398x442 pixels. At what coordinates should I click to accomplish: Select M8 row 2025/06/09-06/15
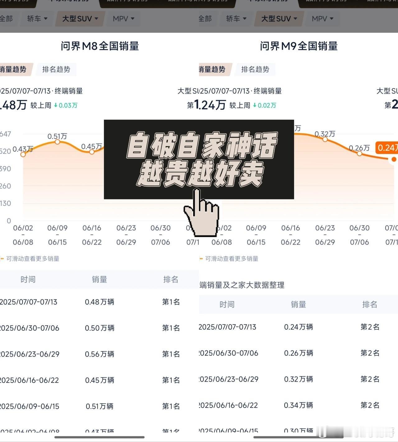coord(99,406)
